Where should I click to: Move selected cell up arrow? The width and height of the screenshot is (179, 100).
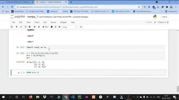coord(35,27)
